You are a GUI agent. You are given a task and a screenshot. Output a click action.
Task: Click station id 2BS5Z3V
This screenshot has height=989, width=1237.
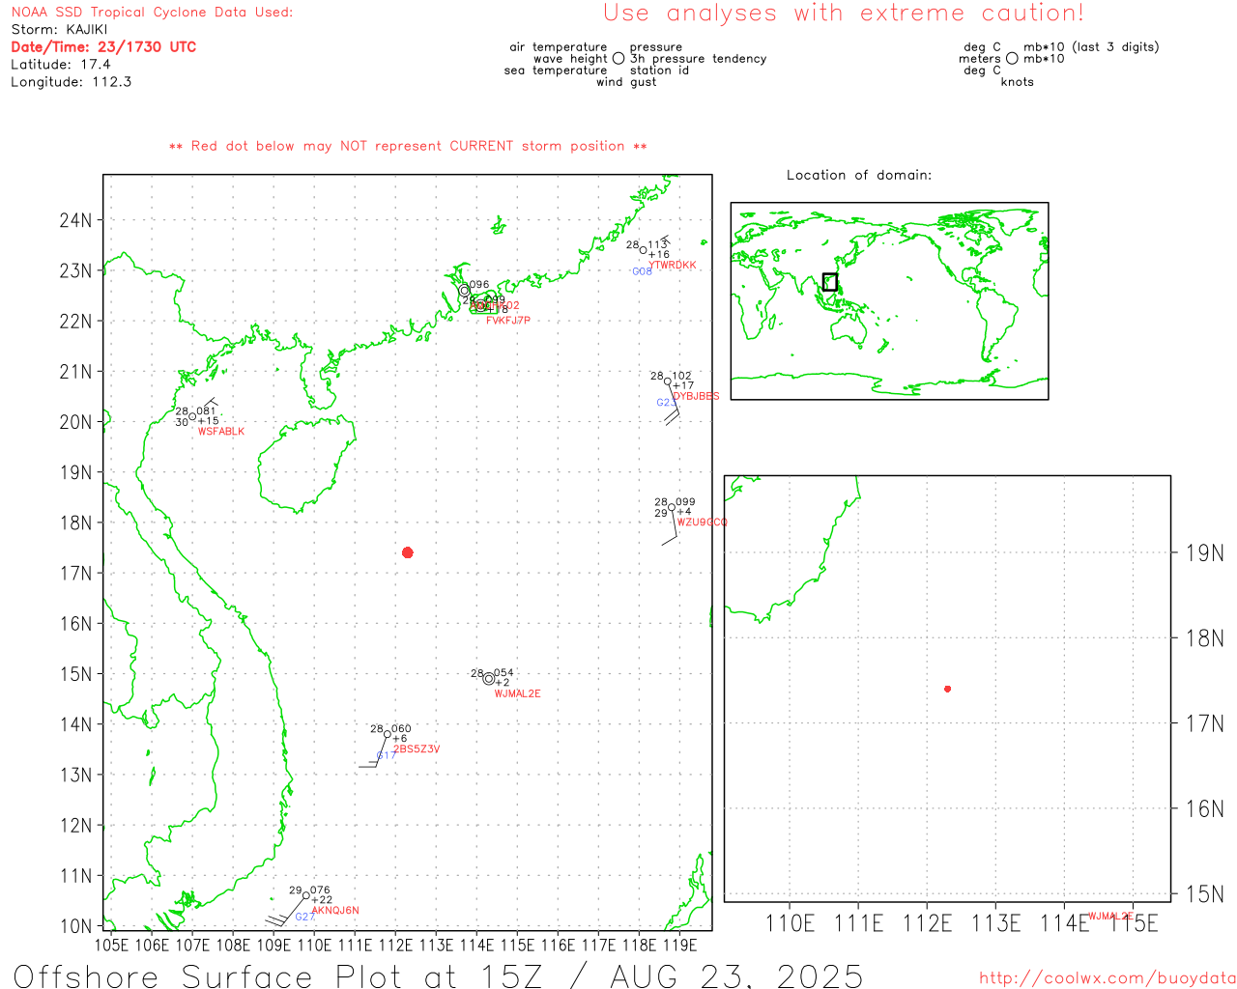[417, 749]
